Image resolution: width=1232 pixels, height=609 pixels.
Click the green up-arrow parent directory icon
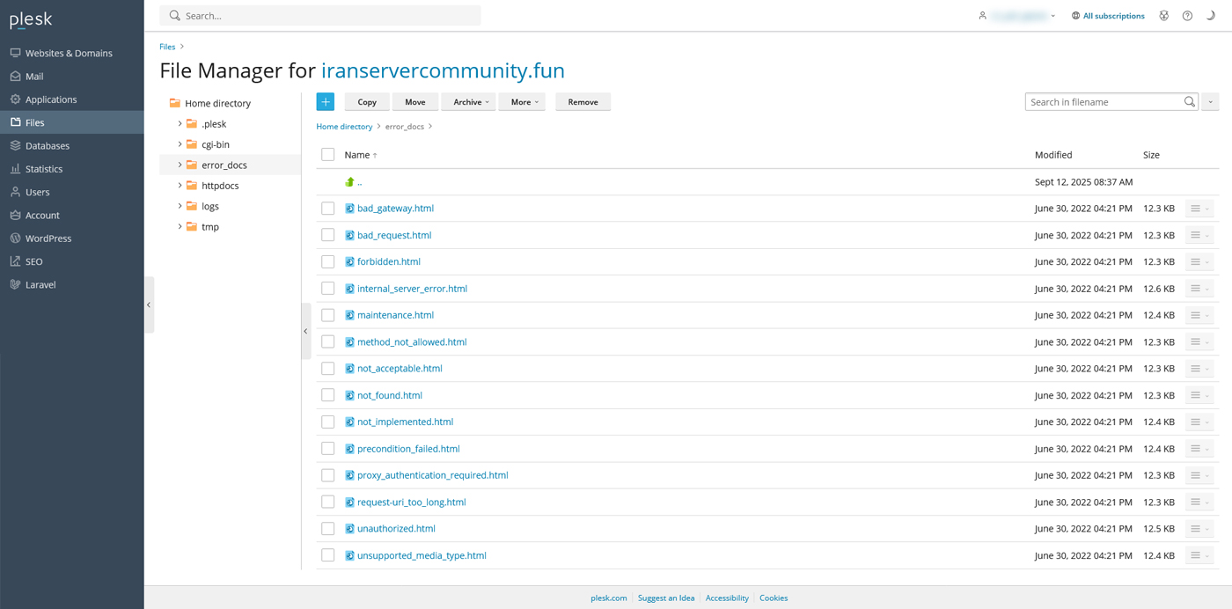coord(349,182)
